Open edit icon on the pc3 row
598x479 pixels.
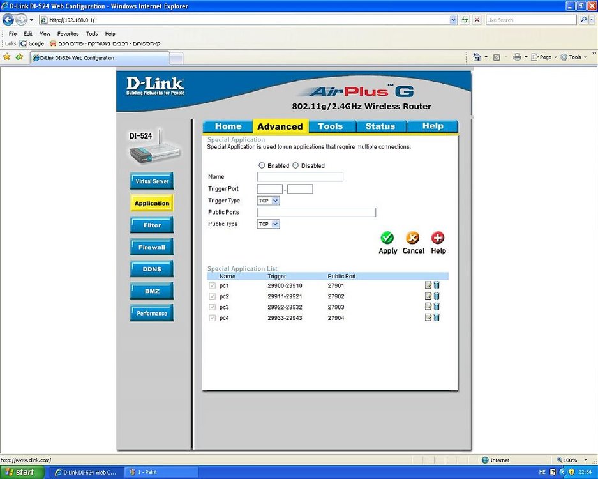(x=428, y=307)
